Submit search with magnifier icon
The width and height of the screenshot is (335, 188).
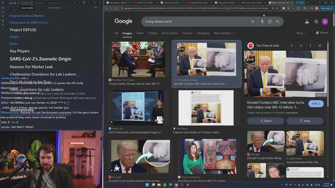(278, 22)
